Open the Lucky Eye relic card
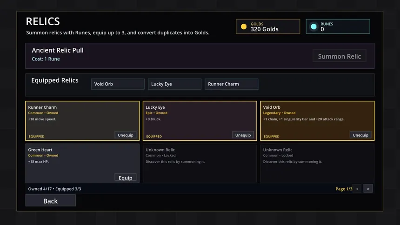The height and width of the screenshot is (225, 400). [200, 121]
